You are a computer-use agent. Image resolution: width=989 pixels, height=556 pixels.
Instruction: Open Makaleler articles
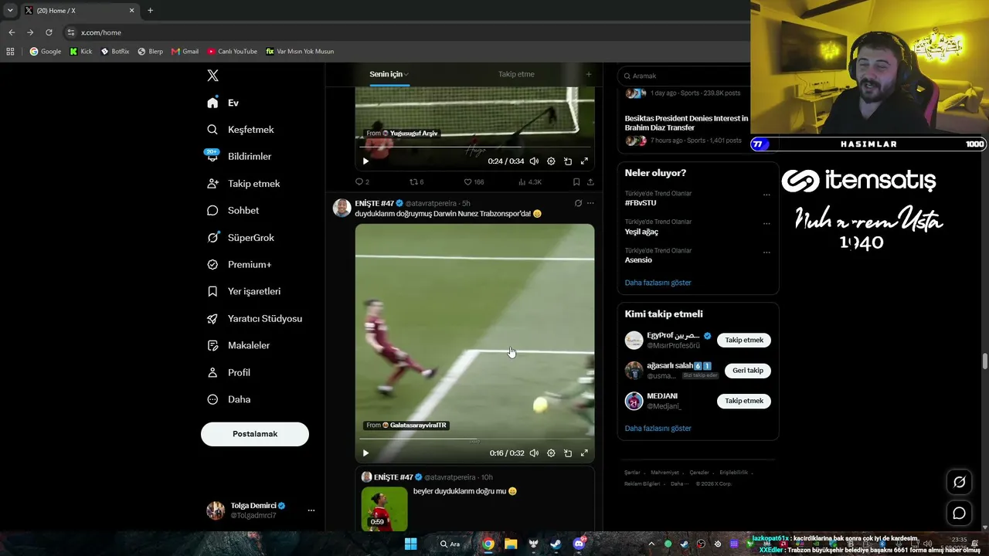tap(238, 346)
